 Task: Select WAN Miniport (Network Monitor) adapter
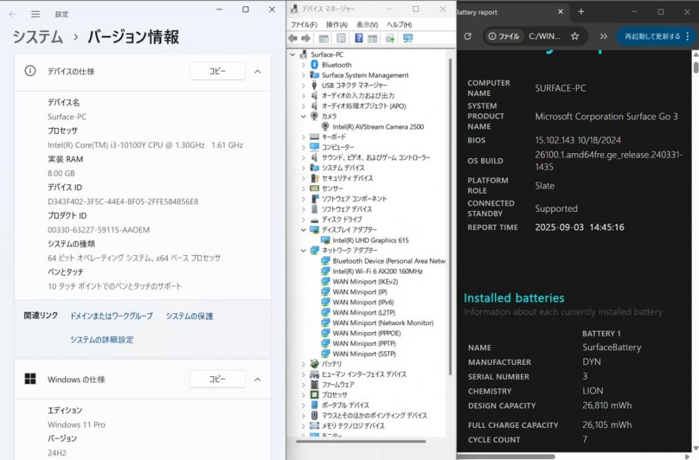pyautogui.click(x=383, y=323)
